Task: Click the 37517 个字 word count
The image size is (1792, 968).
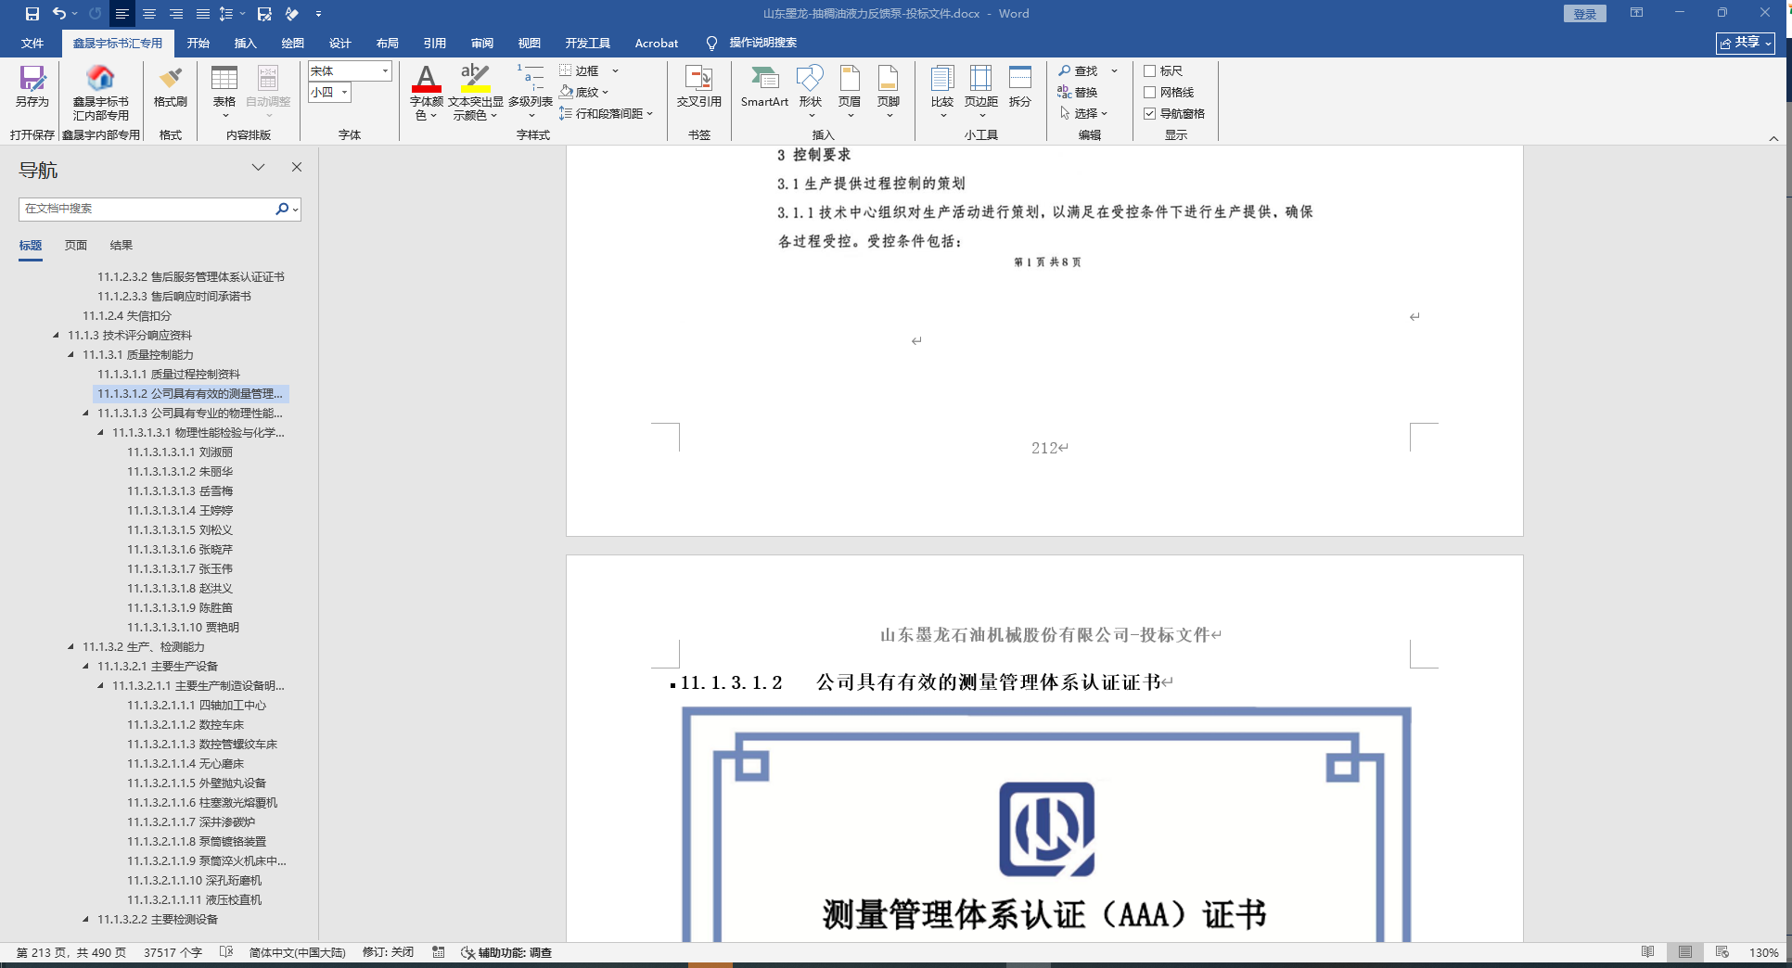Action: pos(173,952)
